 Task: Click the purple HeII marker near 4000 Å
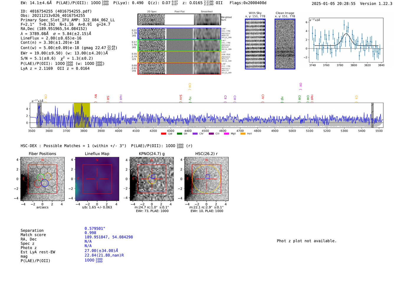click(121, 98)
